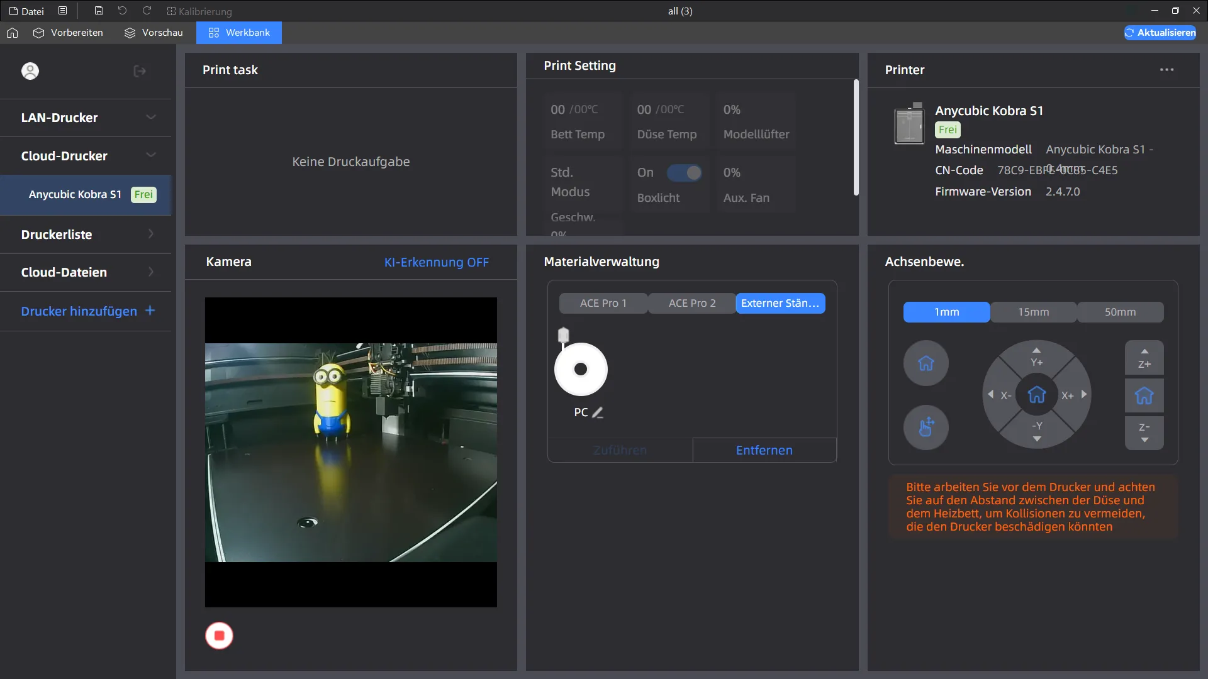Switch to the ACE Pro 2 tab
Screen dimensions: 1208x679
[691, 303]
